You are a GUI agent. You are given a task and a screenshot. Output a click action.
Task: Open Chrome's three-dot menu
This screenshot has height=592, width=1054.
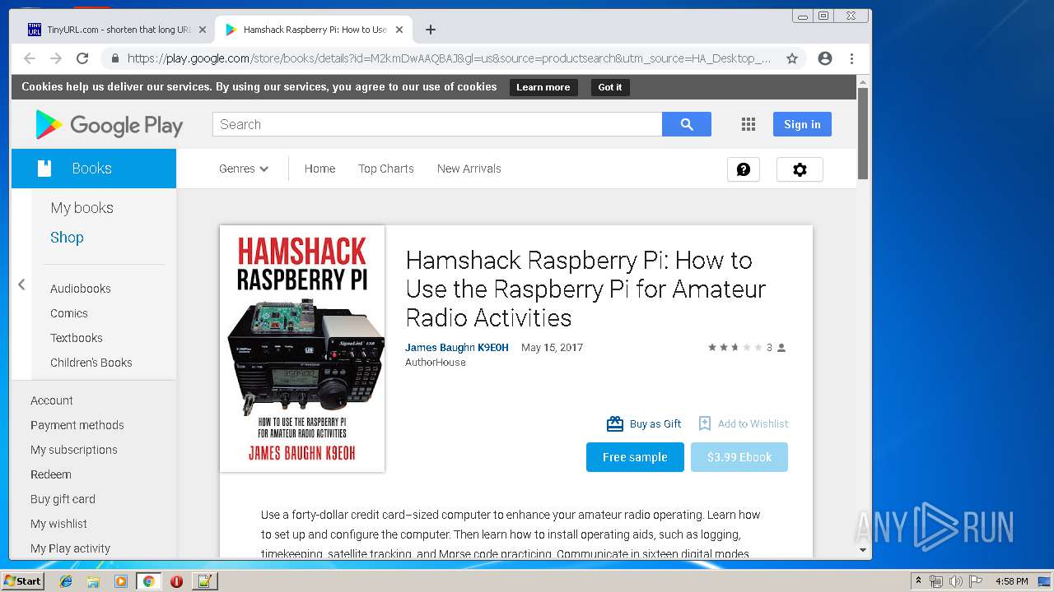click(x=851, y=58)
